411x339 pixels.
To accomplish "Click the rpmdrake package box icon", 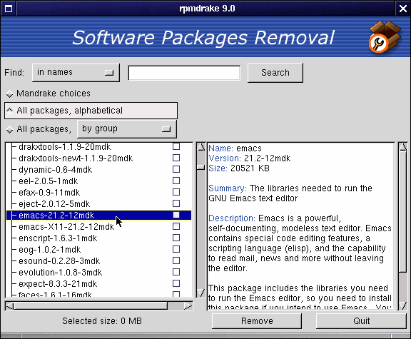I will click(385, 36).
